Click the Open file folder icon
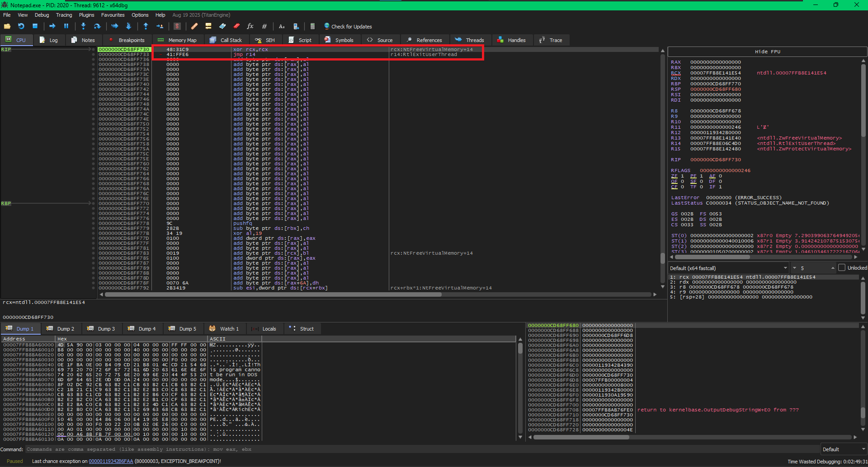 [x=7, y=27]
